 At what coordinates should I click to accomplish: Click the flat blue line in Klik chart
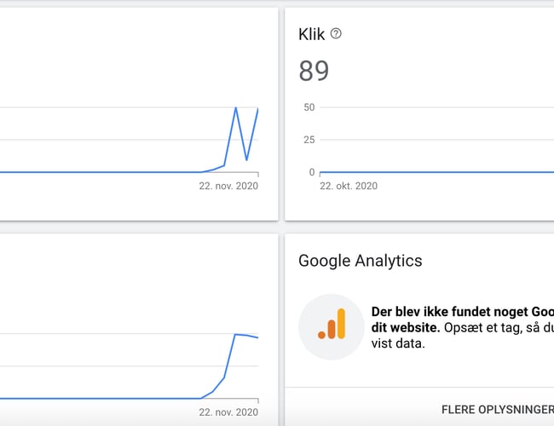(x=426, y=172)
